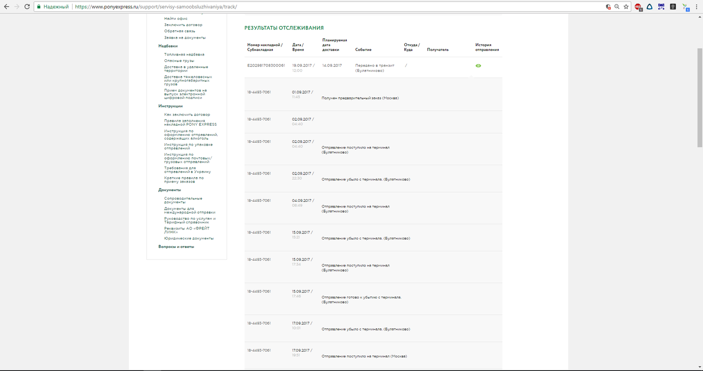Open 'Краткие правила по приему заказов' link
703x371 pixels.
click(x=184, y=180)
